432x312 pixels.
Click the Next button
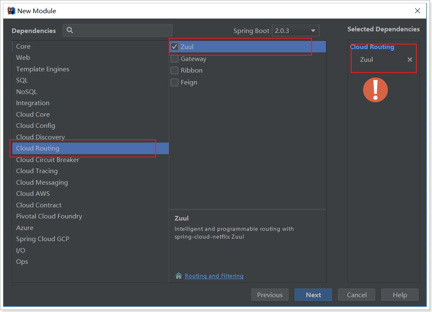[x=313, y=295]
